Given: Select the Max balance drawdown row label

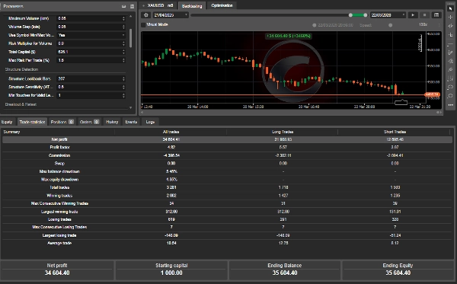Looking at the screenshot, I should [x=59, y=171].
